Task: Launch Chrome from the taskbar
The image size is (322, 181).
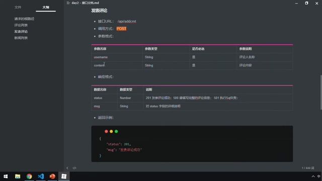Action: click(29, 176)
